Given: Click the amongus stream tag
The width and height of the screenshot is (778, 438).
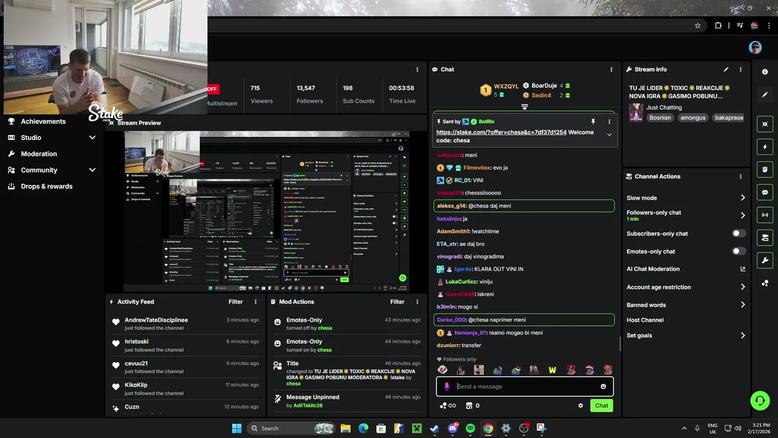Looking at the screenshot, I should [x=693, y=117].
